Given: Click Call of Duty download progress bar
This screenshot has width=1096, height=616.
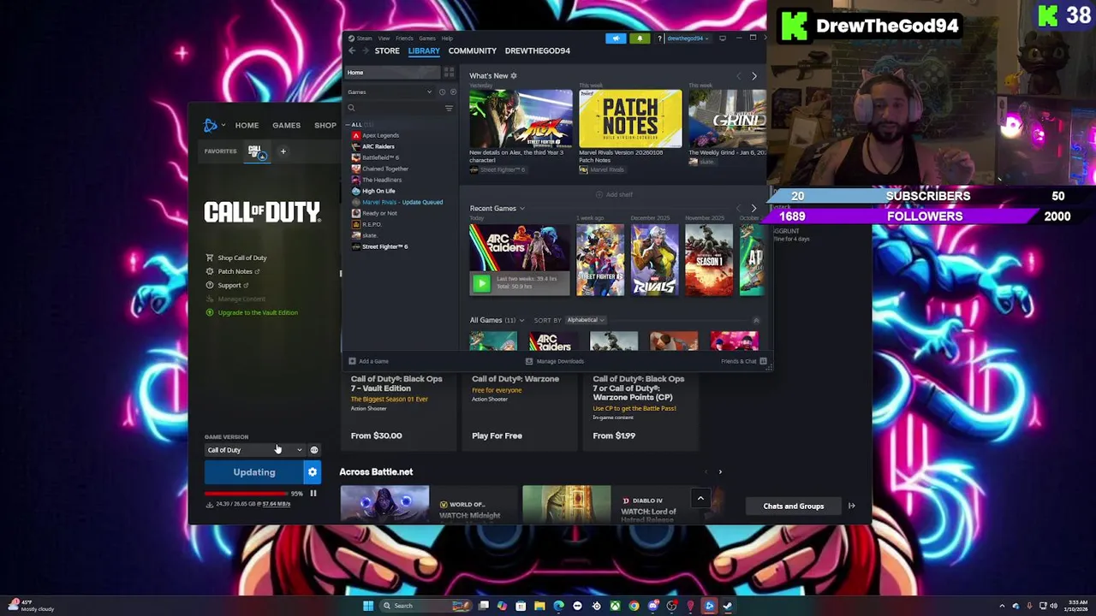Looking at the screenshot, I should click(x=246, y=494).
